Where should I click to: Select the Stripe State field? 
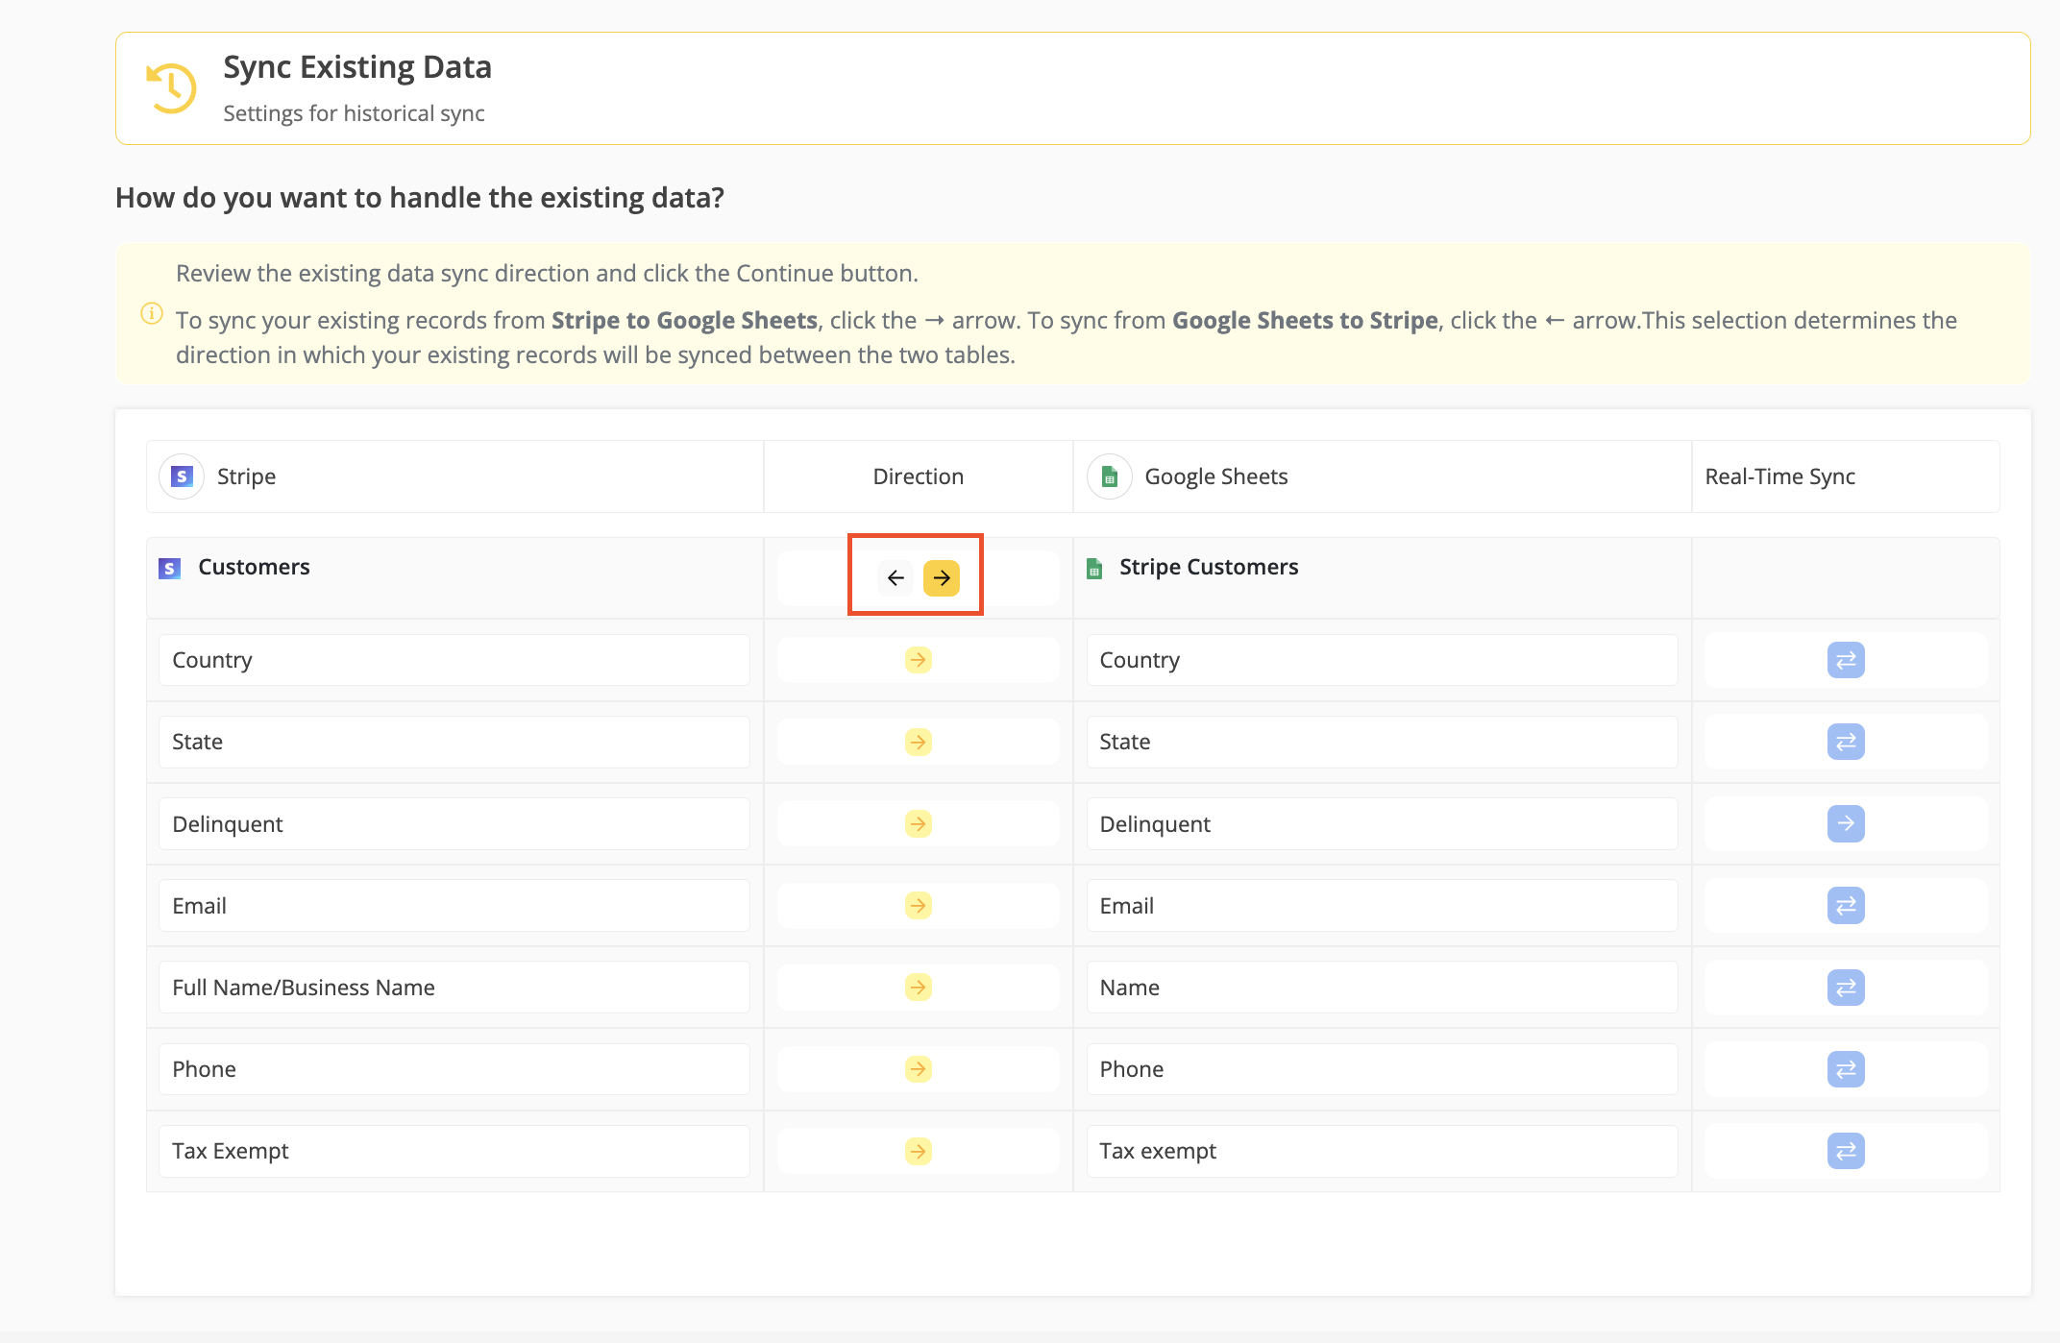(454, 742)
